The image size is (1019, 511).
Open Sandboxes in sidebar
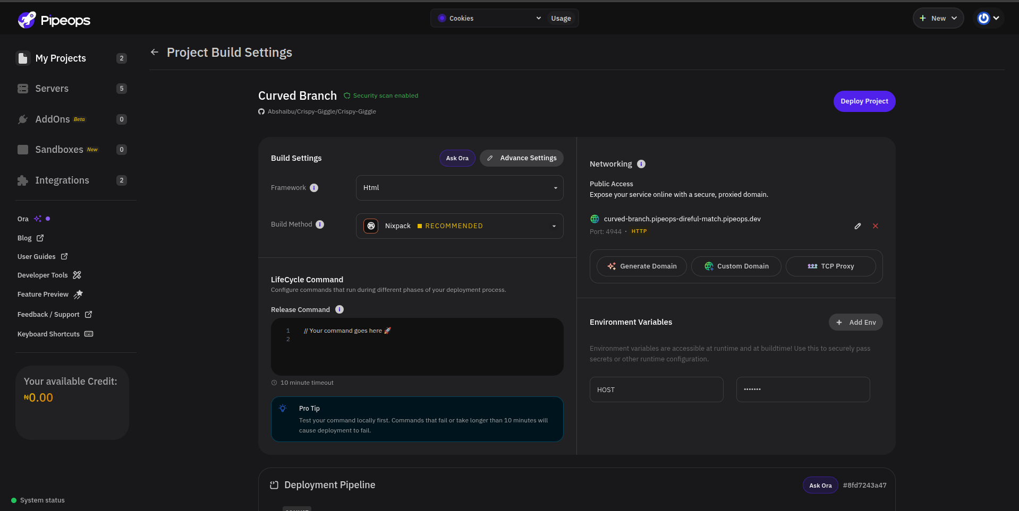point(72,150)
